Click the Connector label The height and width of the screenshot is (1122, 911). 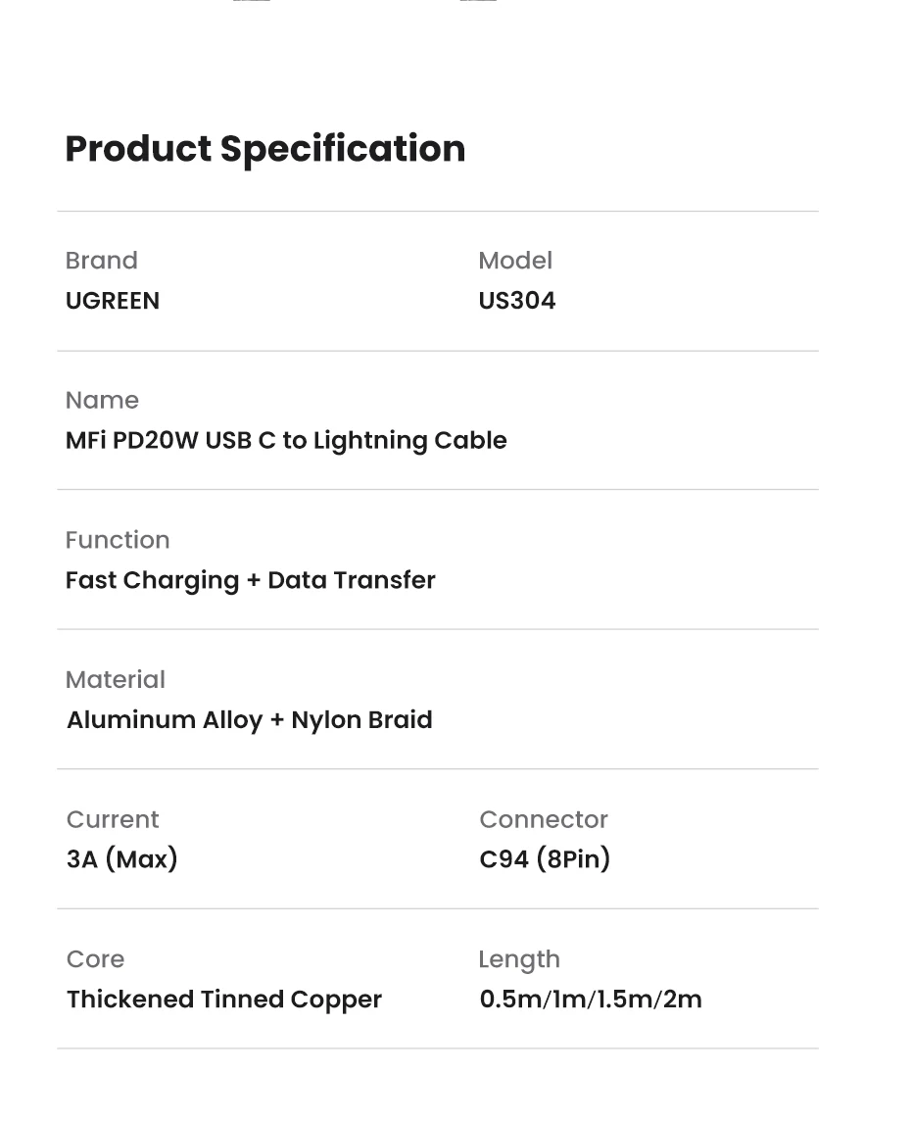(x=544, y=819)
